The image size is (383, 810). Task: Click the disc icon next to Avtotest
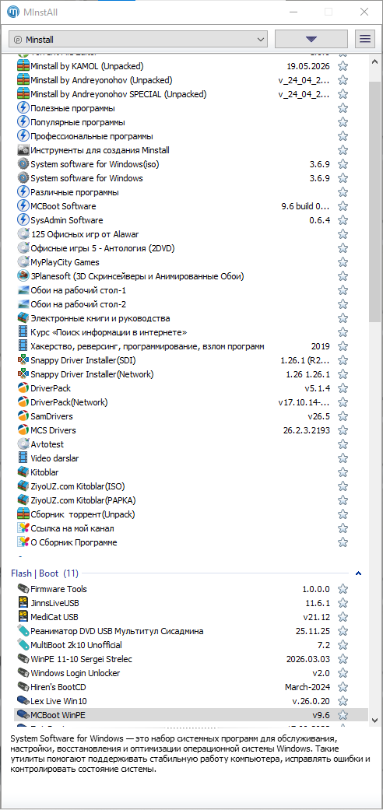[23, 444]
